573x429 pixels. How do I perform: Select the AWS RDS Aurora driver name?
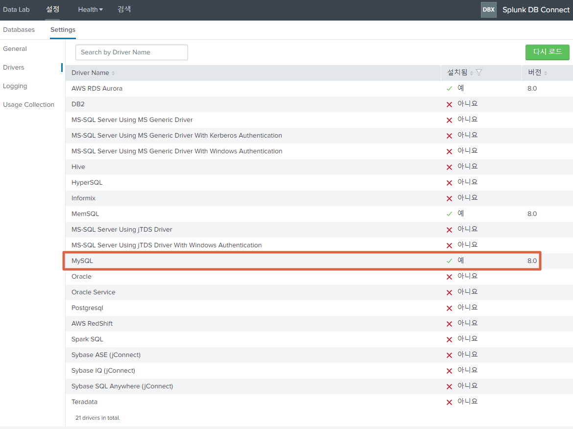[x=97, y=89]
